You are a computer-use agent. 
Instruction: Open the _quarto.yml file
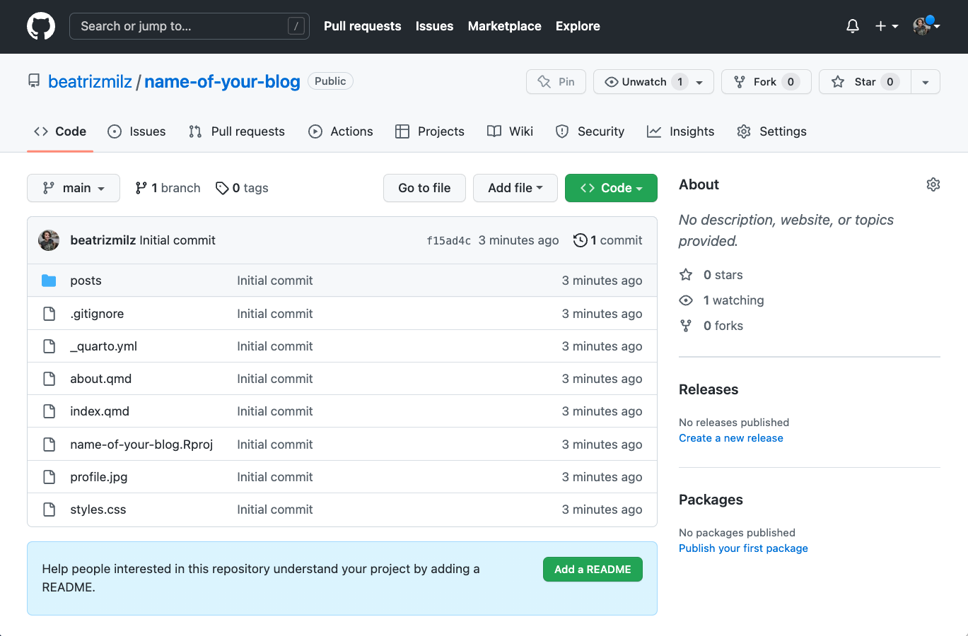103,346
